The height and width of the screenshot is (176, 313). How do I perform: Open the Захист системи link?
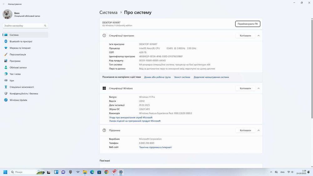(182, 77)
